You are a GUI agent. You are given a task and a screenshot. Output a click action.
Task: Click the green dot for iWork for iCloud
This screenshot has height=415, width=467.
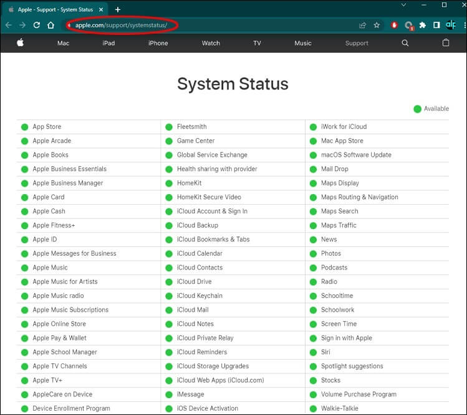[x=313, y=127]
